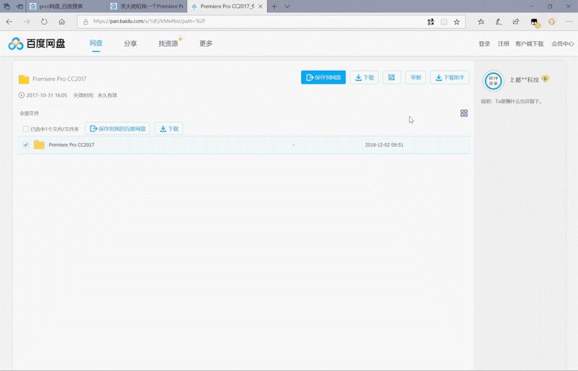Open the 更多 navigation item
This screenshot has width=578, height=371.
206,43
